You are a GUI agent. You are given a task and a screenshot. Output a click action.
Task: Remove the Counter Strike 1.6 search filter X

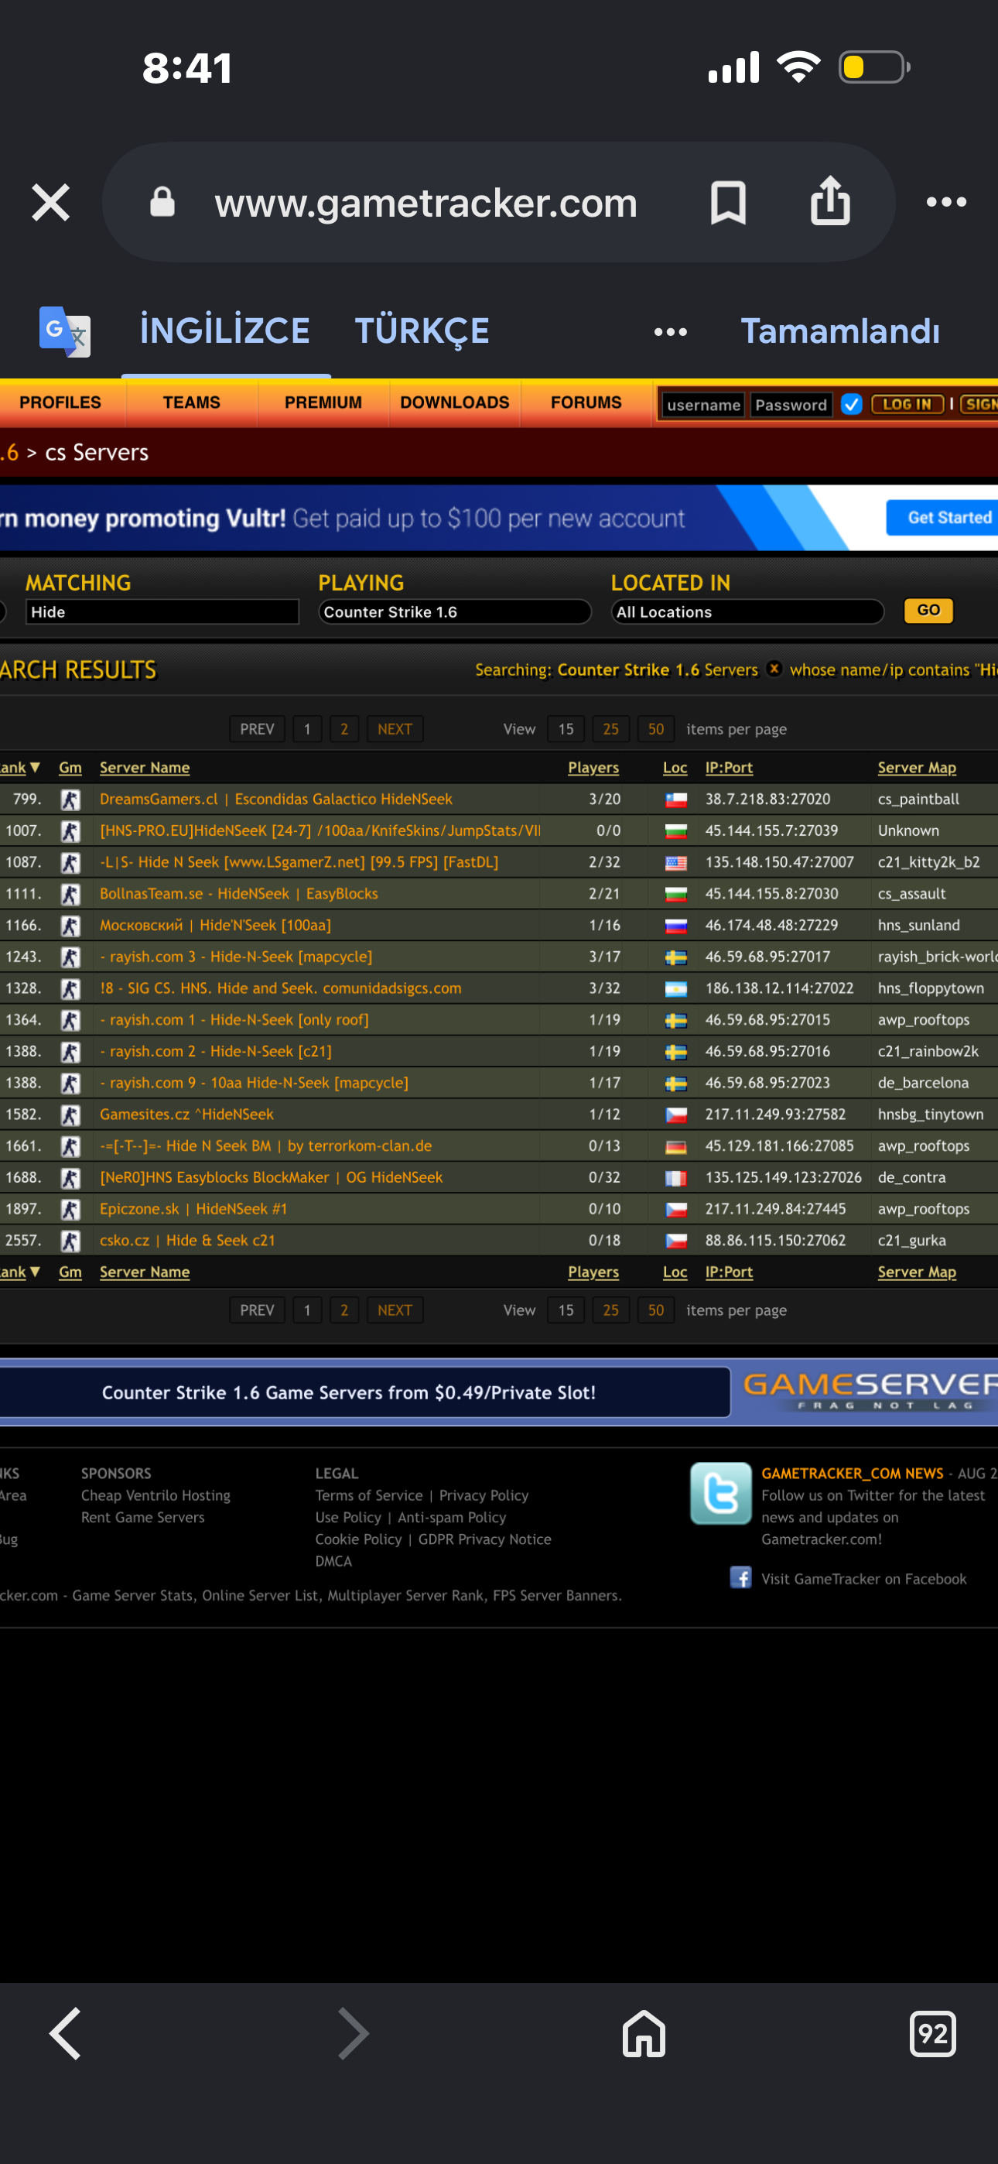(x=774, y=669)
